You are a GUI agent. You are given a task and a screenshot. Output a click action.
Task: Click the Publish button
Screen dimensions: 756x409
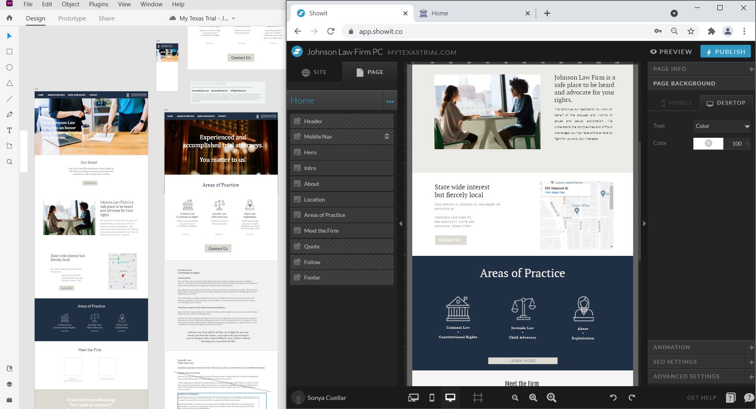click(725, 52)
